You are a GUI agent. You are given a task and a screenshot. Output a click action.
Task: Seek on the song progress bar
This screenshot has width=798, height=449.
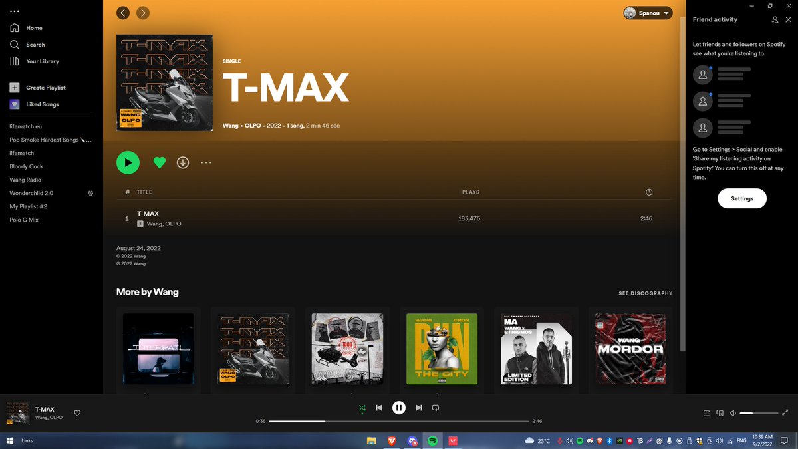coord(399,421)
